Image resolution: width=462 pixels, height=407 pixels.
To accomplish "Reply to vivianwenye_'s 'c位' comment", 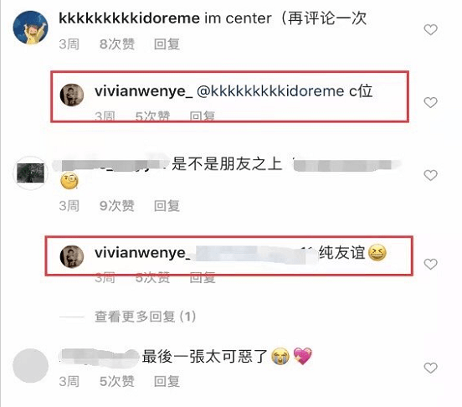I will tap(203, 116).
